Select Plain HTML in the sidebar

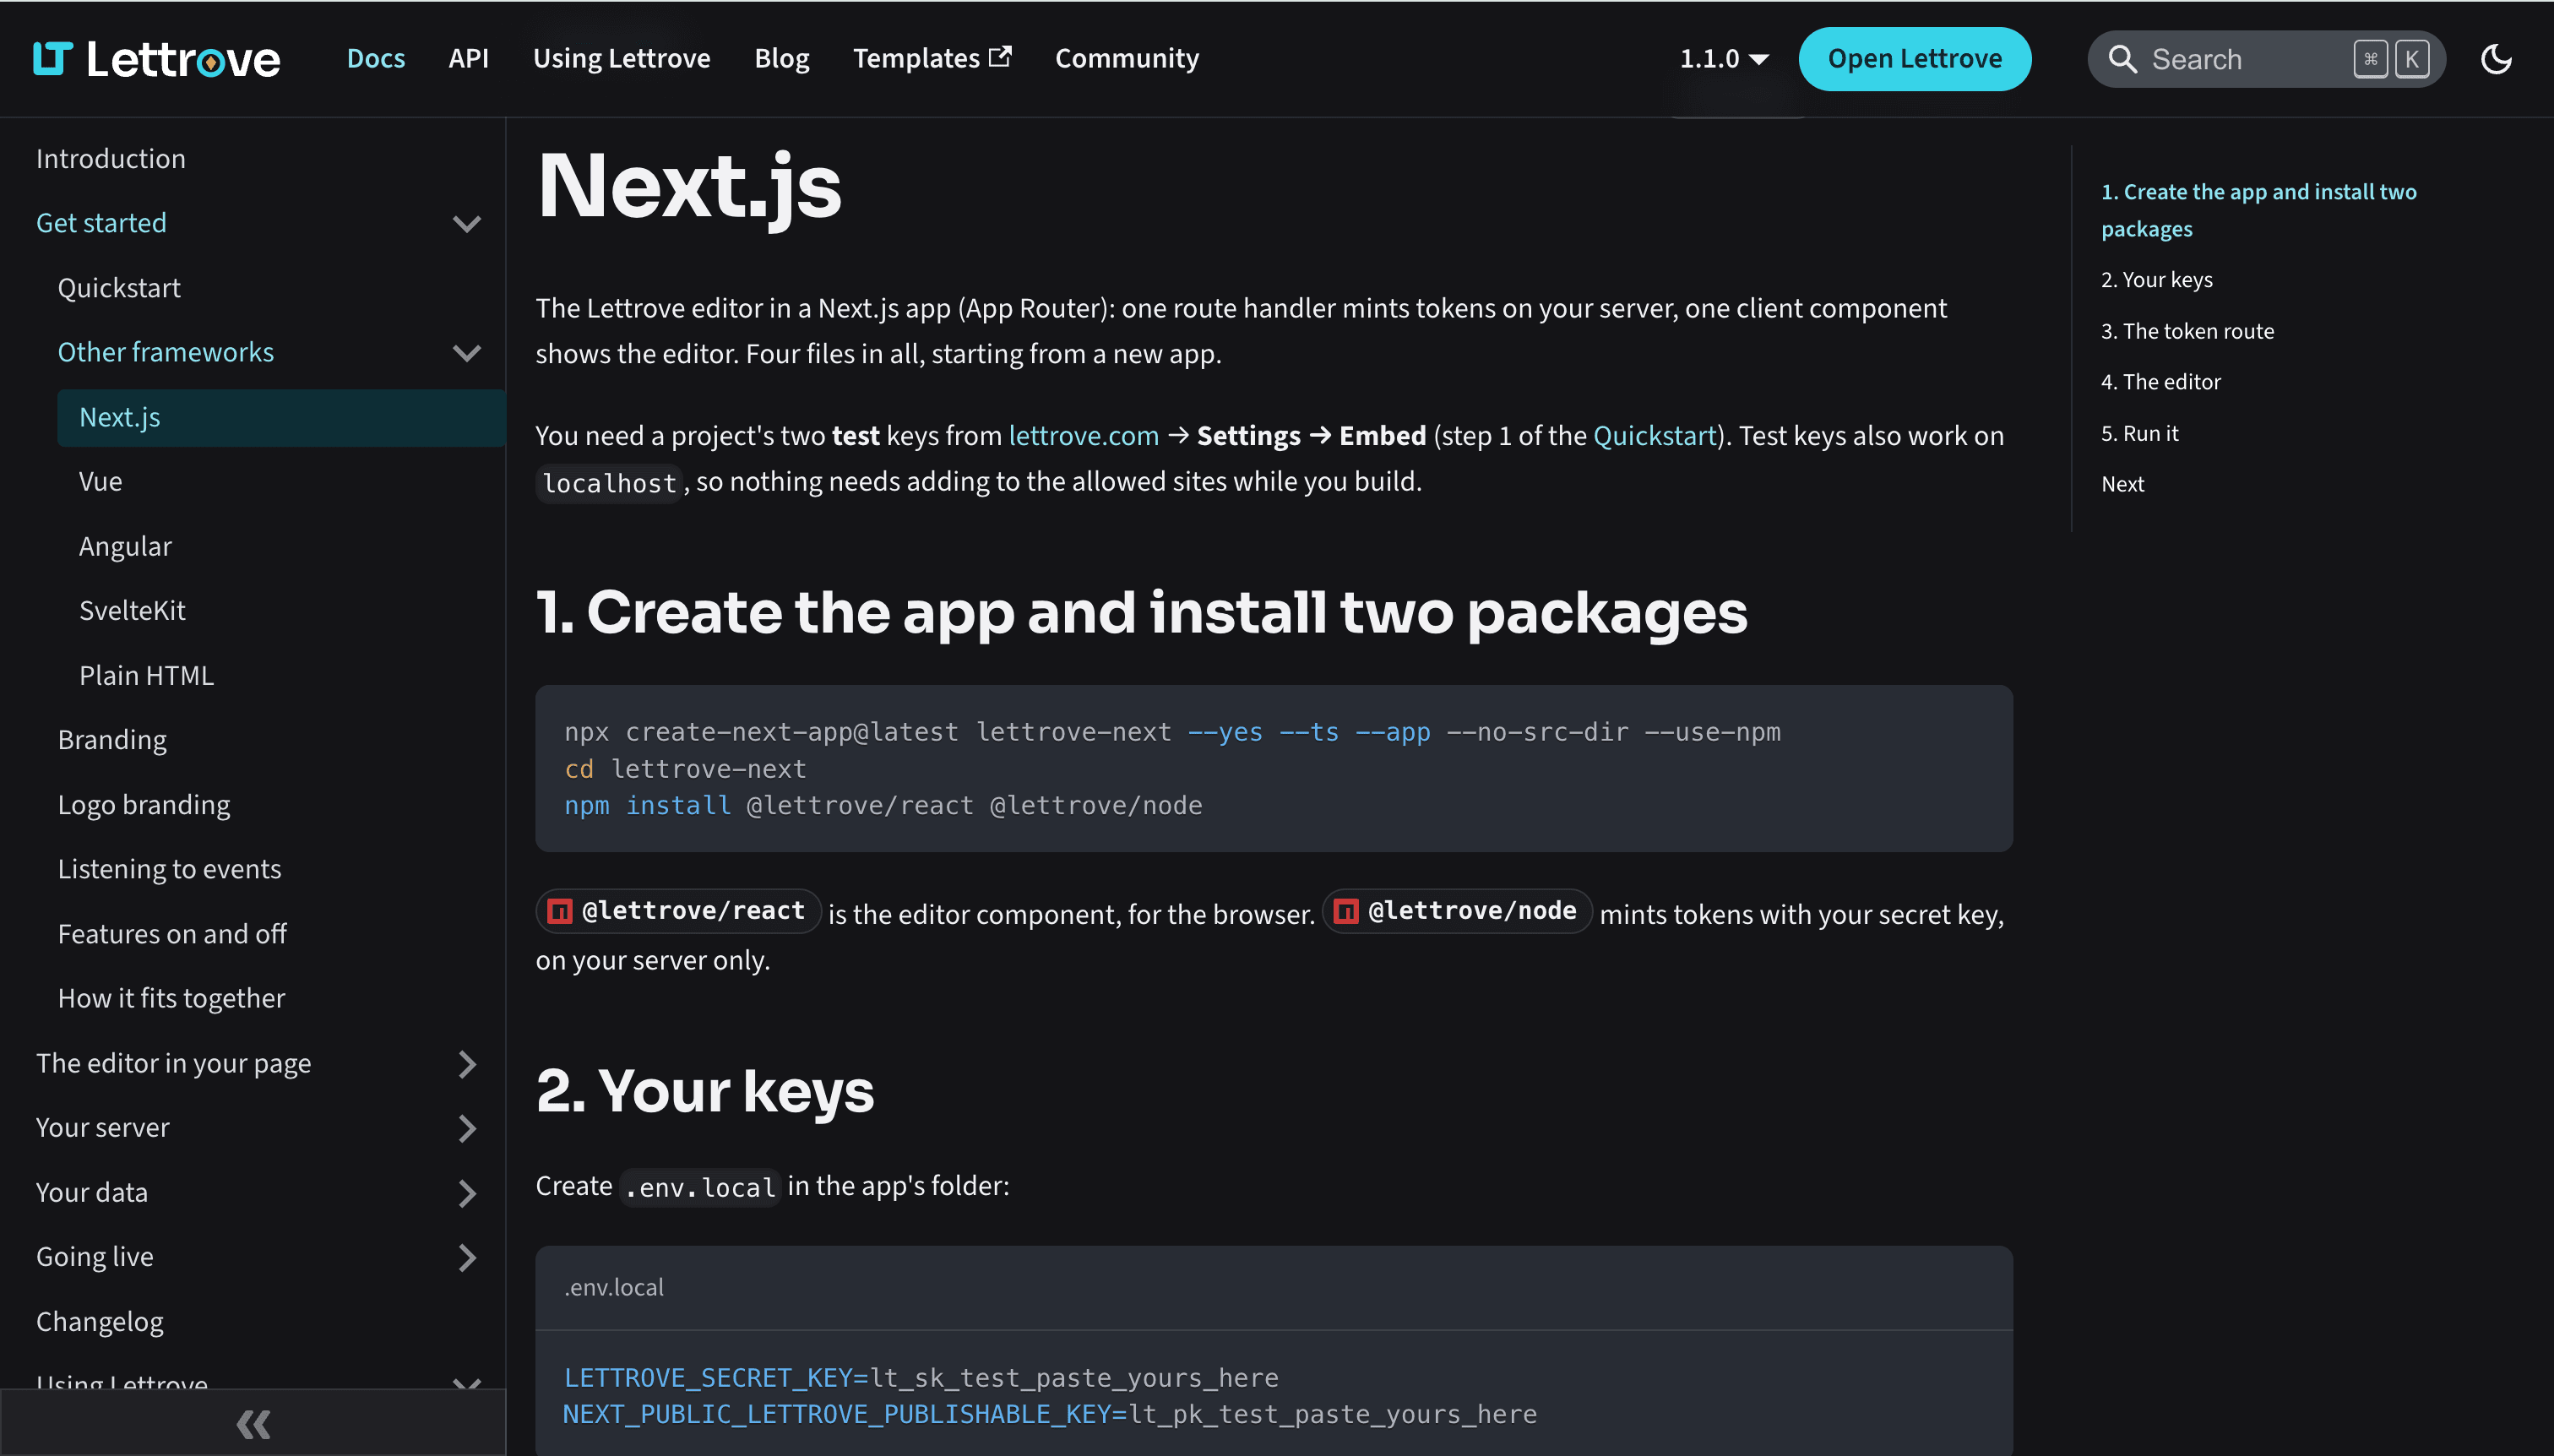(x=146, y=676)
